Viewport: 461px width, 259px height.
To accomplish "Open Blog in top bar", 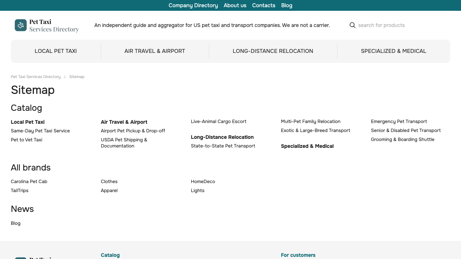I will [x=287, y=5].
